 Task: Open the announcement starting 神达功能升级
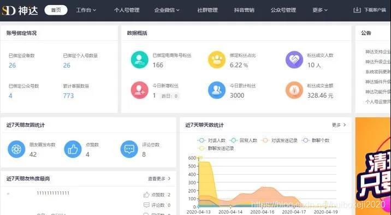pos(378,92)
